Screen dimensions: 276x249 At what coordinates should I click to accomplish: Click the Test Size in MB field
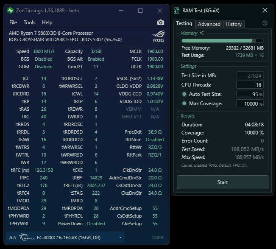[x=250, y=76]
